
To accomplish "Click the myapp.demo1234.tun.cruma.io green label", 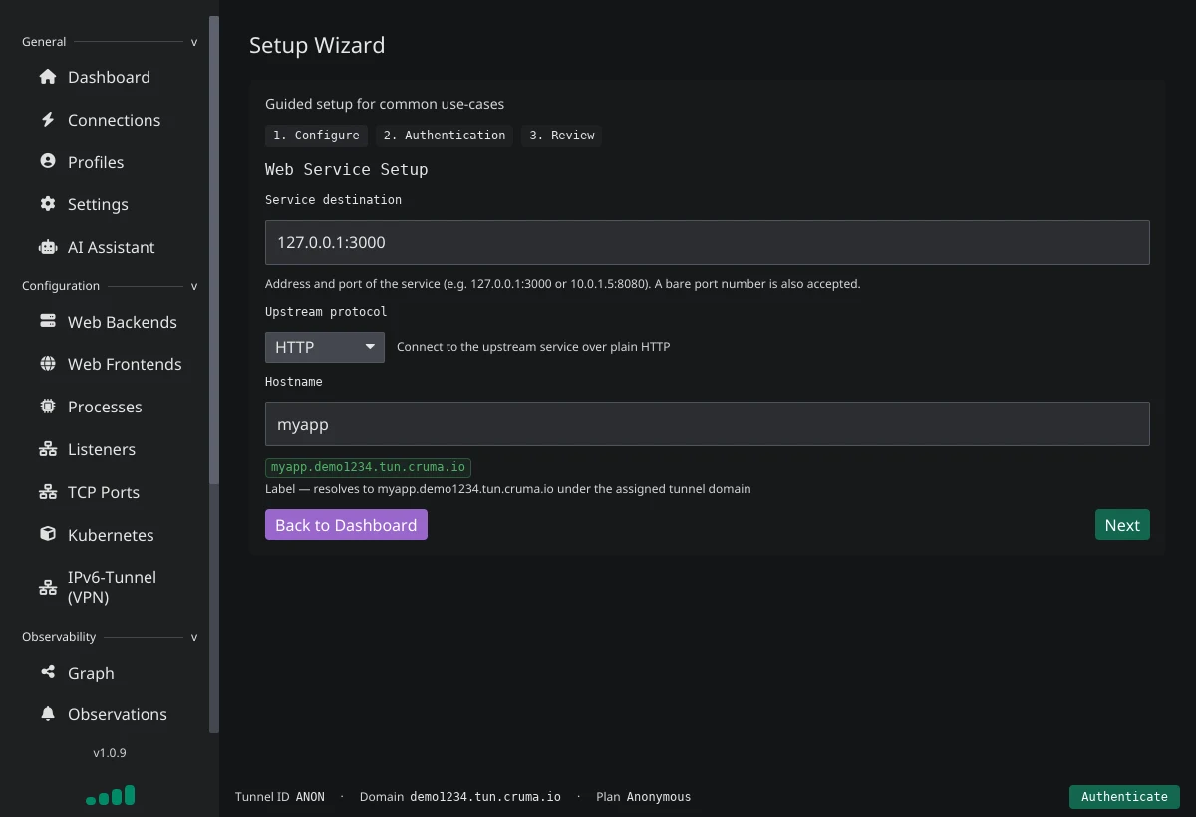I will point(368,467).
